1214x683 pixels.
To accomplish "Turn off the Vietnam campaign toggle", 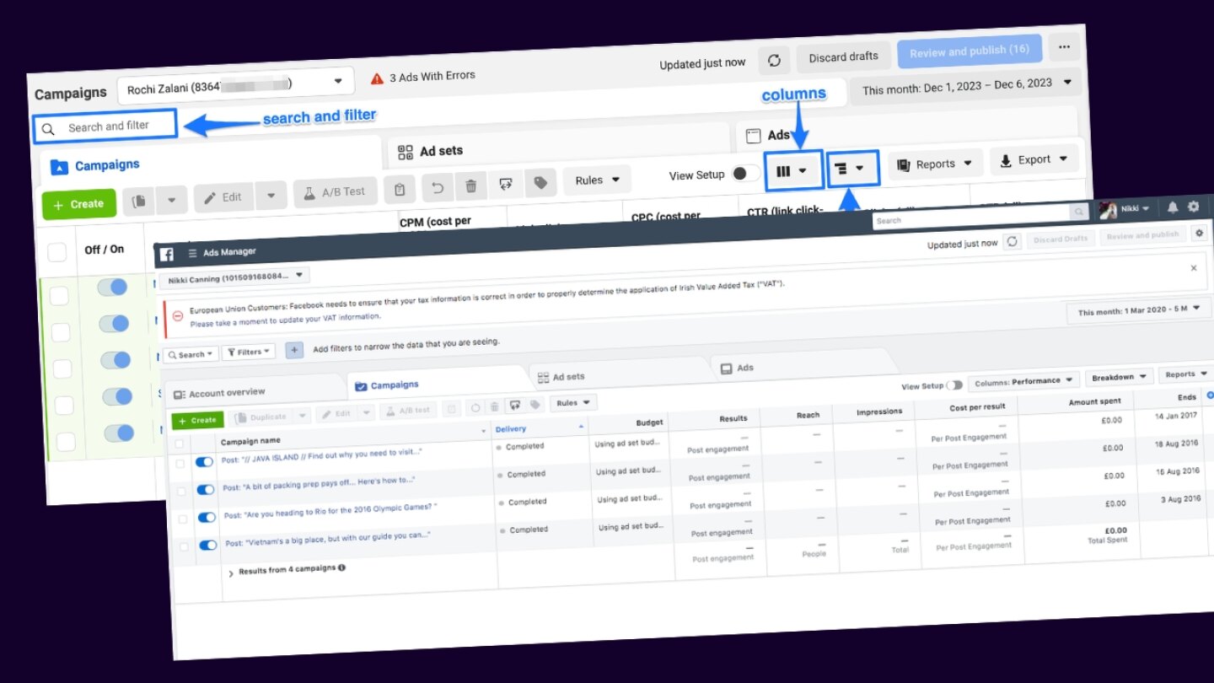I will [x=207, y=546].
